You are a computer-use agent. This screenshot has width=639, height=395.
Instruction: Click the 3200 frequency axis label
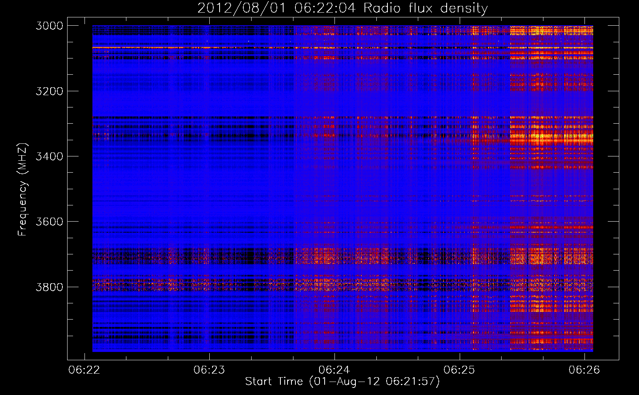49,91
